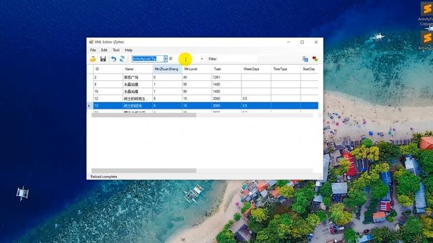Select the ID cell with value 8
433x243 pixels.
[x=108, y=84]
